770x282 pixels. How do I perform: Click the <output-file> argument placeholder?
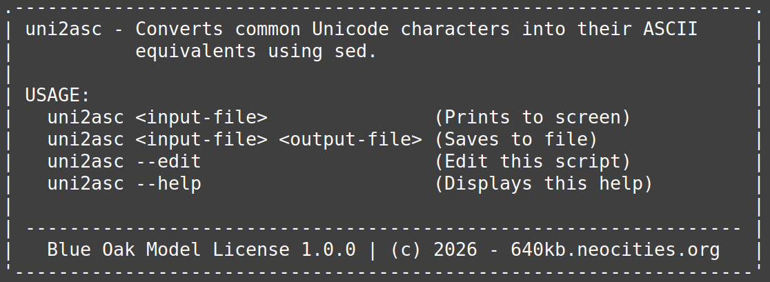[351, 139]
